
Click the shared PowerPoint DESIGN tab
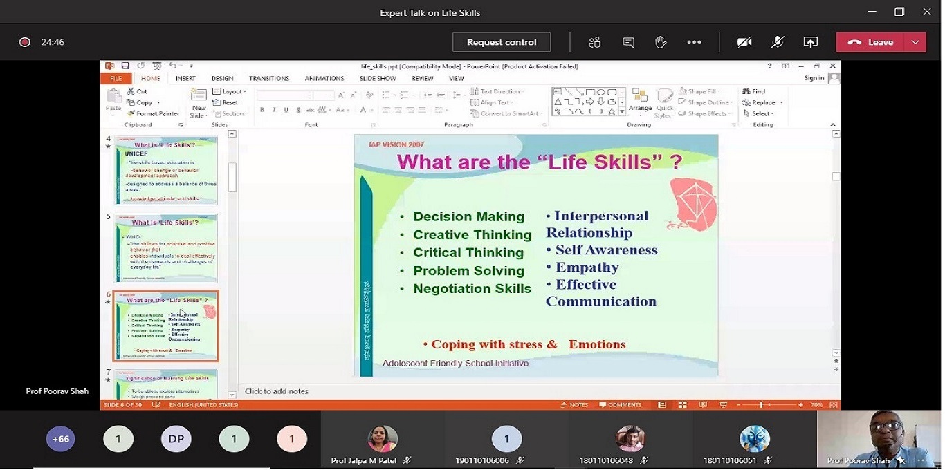(x=222, y=79)
